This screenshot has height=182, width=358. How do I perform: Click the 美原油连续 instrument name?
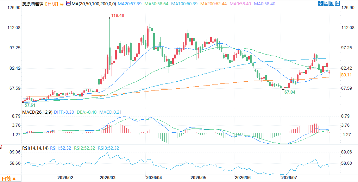pyautogui.click(x=33, y=4)
